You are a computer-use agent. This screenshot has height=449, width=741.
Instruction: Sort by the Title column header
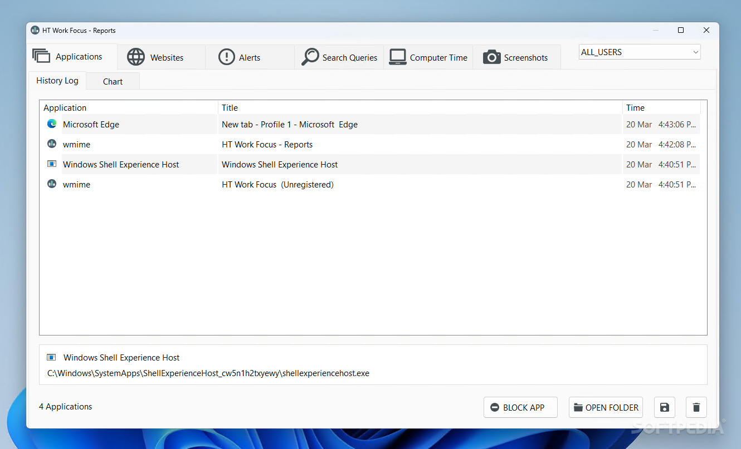coord(420,108)
